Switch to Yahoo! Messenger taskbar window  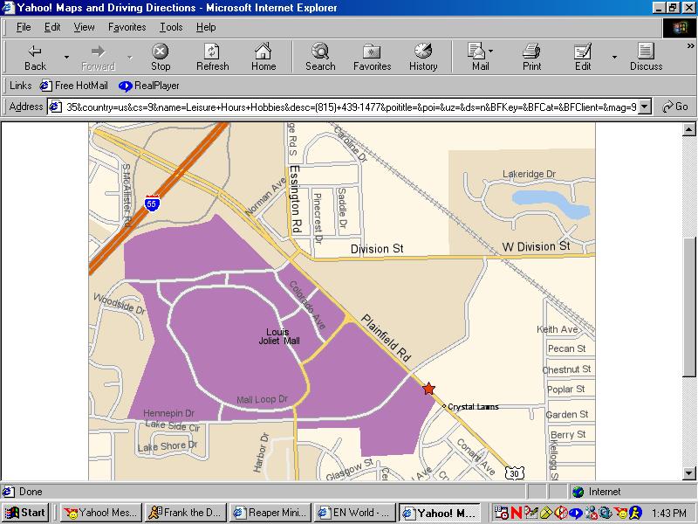click(101, 513)
